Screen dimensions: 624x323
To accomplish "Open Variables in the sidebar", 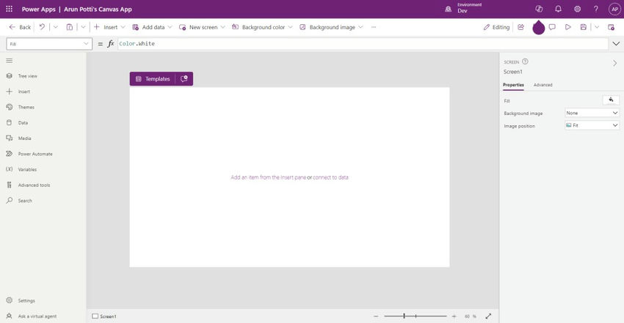I will (x=21, y=169).
